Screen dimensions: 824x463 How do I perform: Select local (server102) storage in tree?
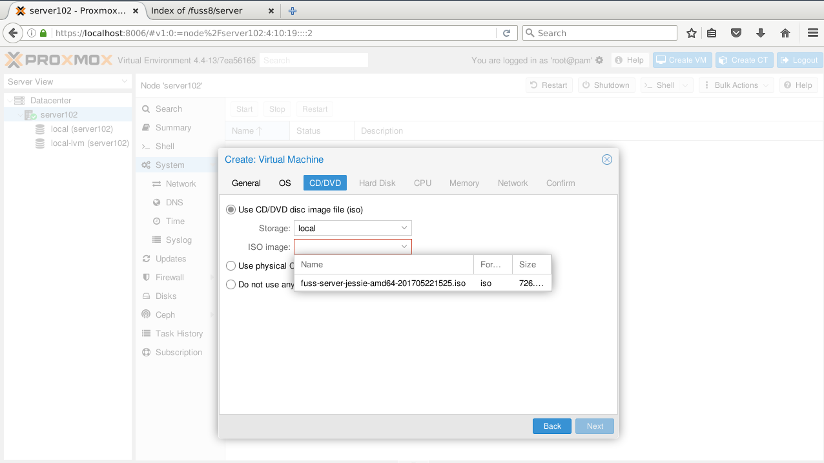click(x=81, y=129)
